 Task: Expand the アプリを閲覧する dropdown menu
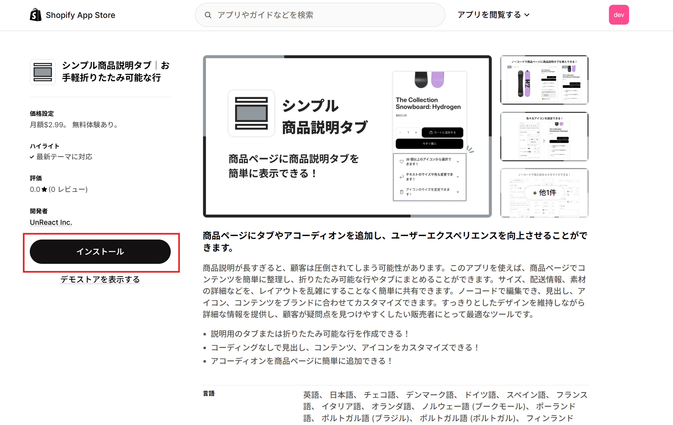coord(494,15)
